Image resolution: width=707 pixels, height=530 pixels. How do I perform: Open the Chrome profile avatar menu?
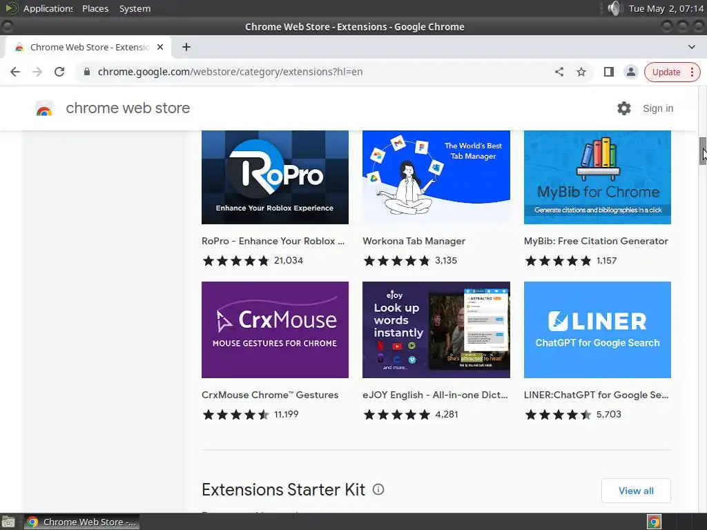coord(631,72)
